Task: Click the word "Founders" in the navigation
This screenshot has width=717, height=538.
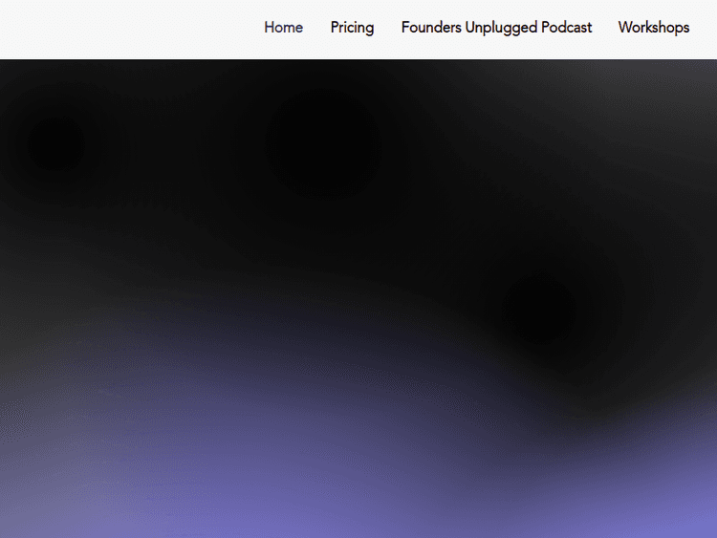Action: 431,28
